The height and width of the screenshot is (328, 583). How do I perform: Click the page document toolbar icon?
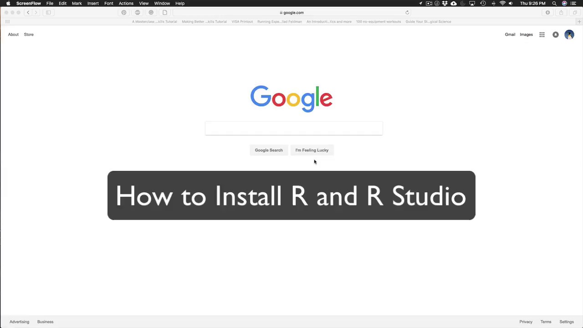165,13
